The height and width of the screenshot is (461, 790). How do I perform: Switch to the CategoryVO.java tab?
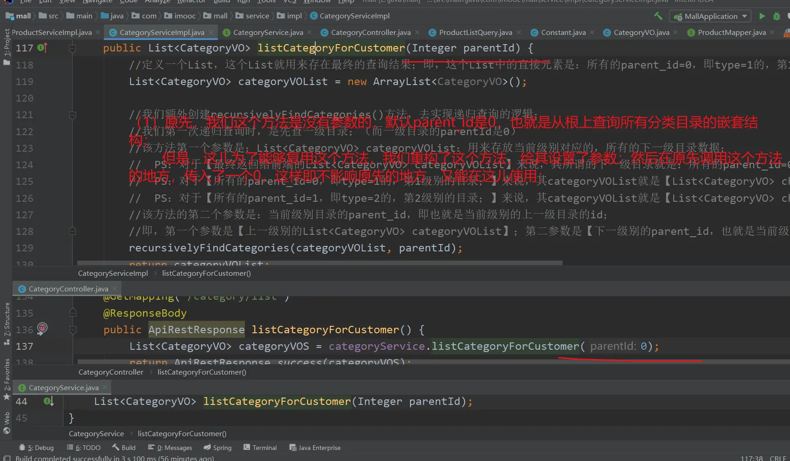(x=641, y=32)
